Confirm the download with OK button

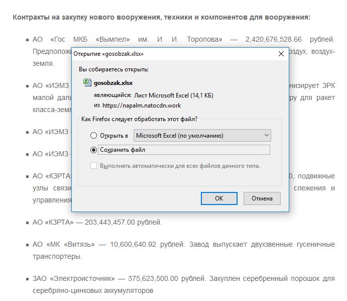click(x=219, y=198)
